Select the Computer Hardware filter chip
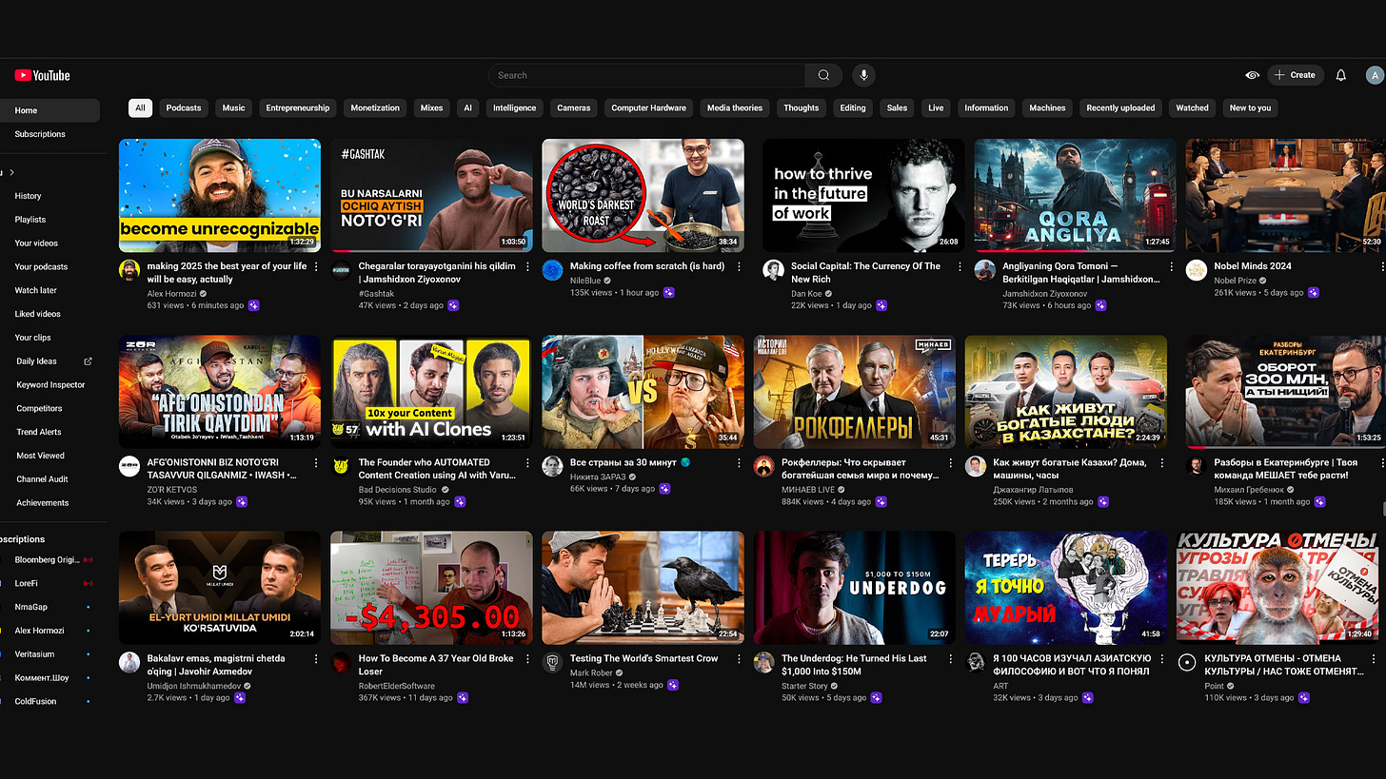 click(x=648, y=108)
